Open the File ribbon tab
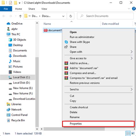The image size is (136, 136). pos(6,9)
